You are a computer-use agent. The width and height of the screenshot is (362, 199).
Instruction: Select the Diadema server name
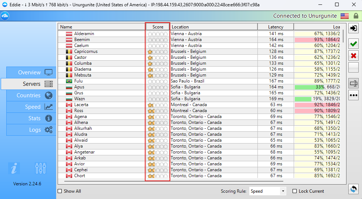click(x=83, y=69)
